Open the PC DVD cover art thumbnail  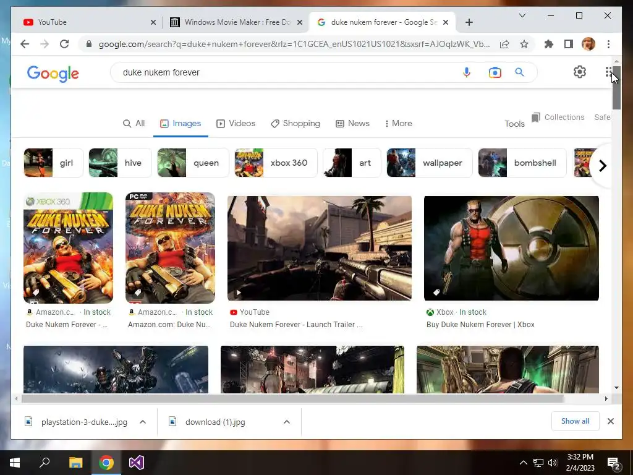pyautogui.click(x=170, y=248)
